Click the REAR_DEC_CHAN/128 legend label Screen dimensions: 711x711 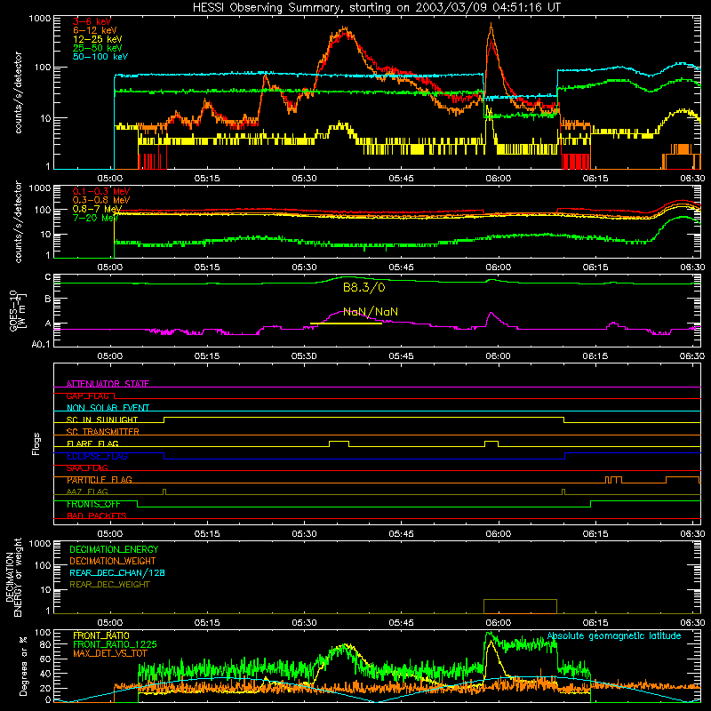click(x=117, y=572)
